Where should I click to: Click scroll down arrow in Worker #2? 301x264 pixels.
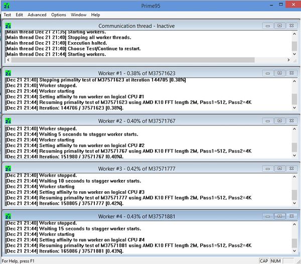(x=294, y=155)
